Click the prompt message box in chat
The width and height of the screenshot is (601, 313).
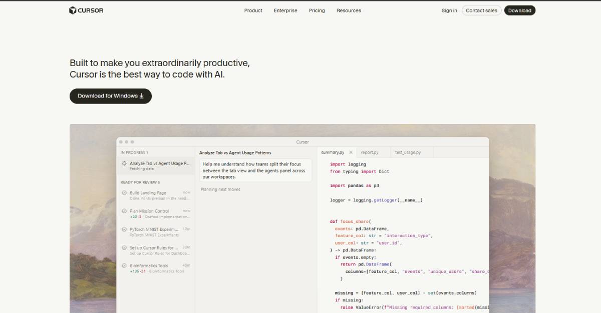click(x=255, y=170)
